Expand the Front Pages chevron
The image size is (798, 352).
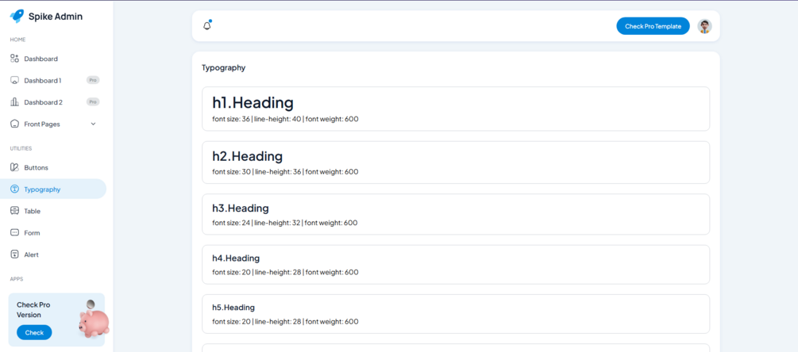(93, 124)
